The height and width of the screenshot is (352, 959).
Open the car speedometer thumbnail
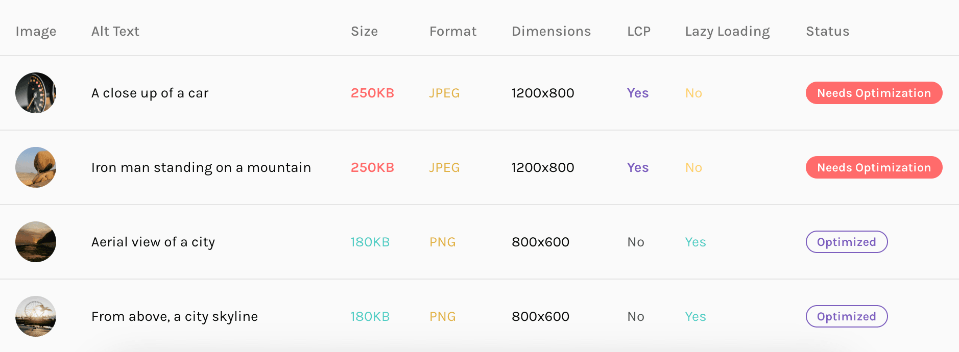click(36, 93)
